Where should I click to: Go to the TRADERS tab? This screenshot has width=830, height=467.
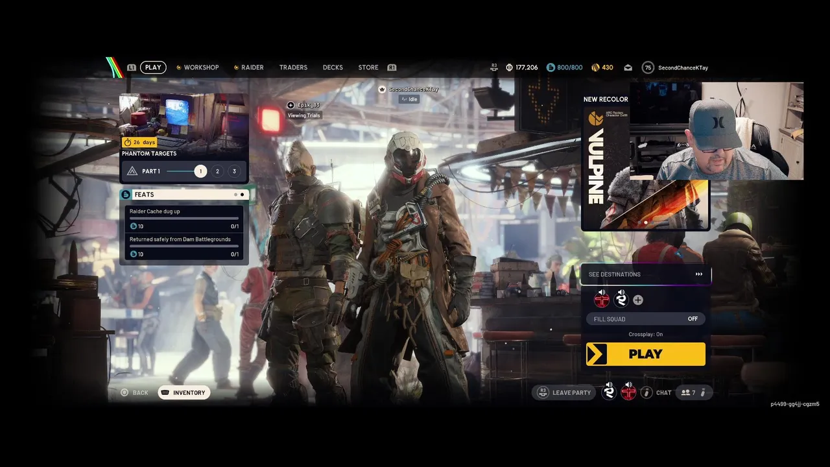[x=293, y=67]
